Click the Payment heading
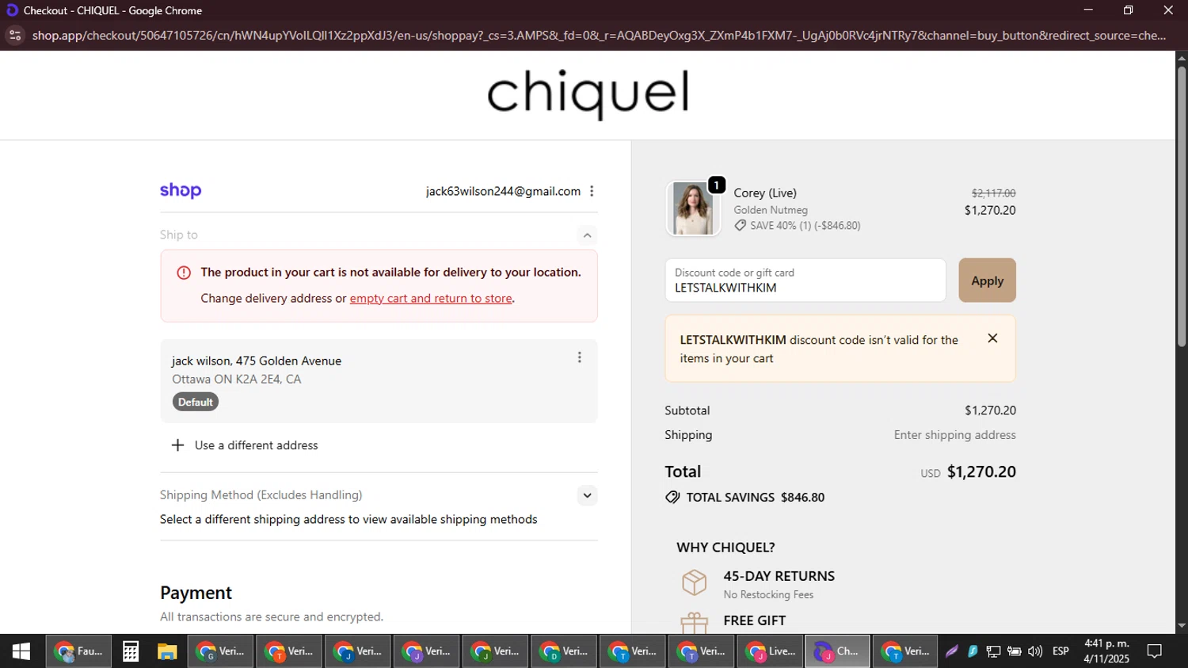This screenshot has width=1188, height=668. point(196,593)
